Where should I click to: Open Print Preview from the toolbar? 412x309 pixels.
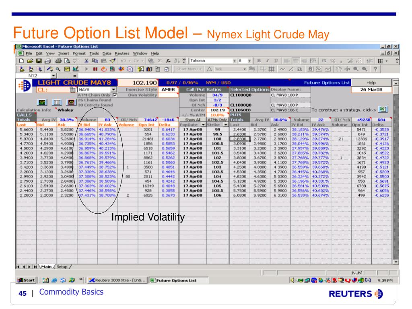(x=67, y=61)
